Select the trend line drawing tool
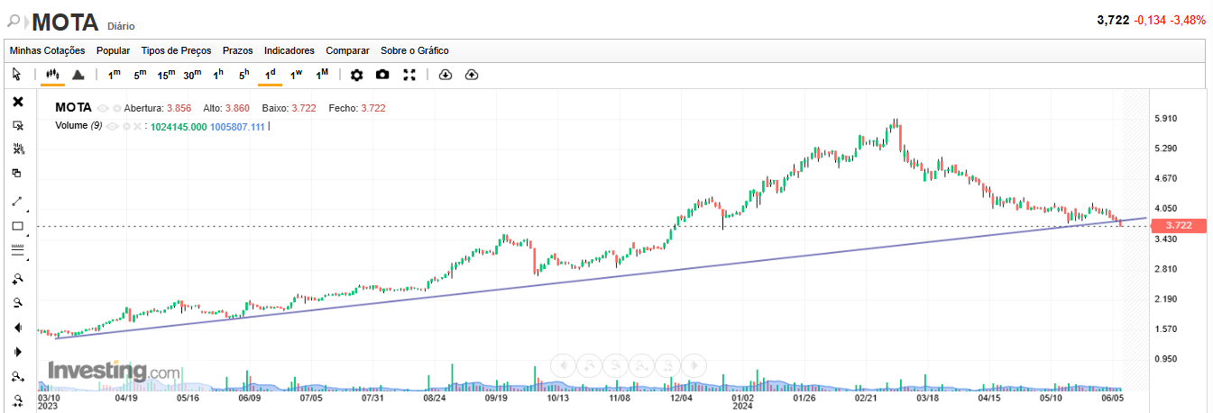 point(17,202)
